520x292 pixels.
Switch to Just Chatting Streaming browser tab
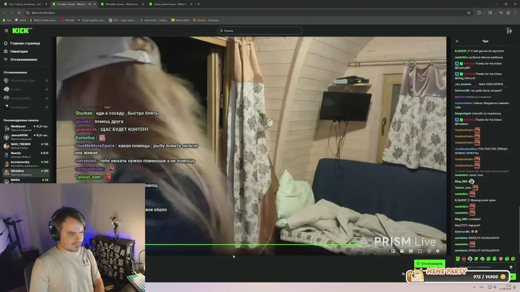tap(26, 4)
